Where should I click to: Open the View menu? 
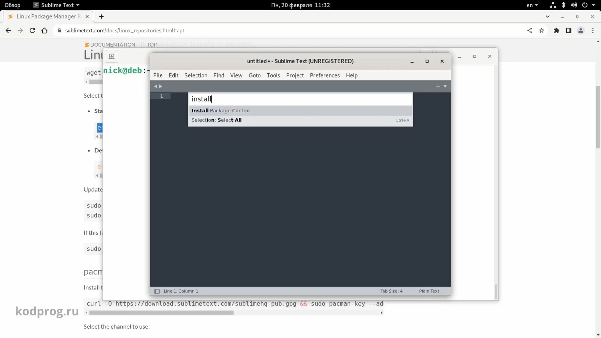(x=236, y=75)
